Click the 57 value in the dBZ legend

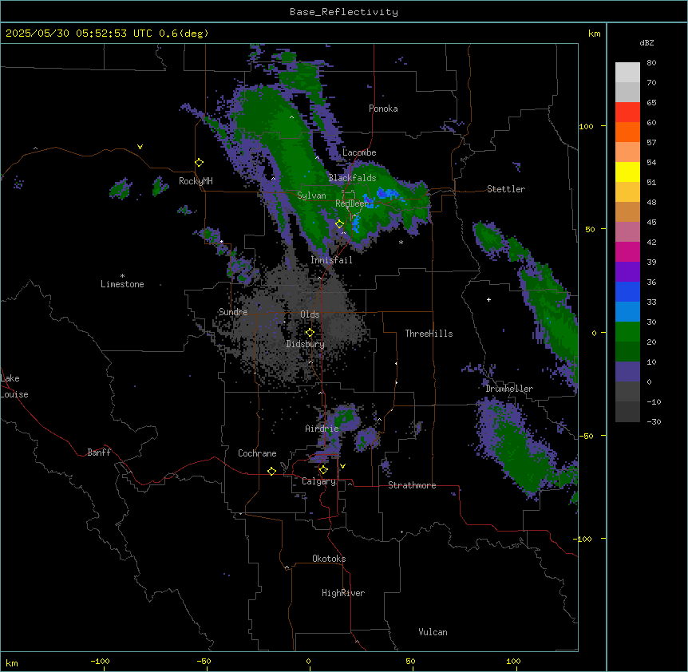pos(651,142)
